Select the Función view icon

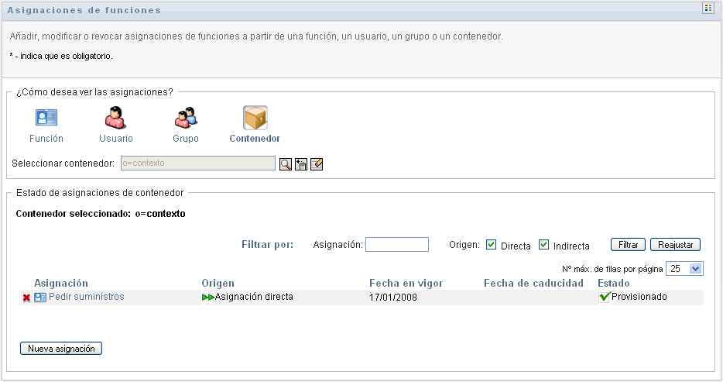pos(46,118)
